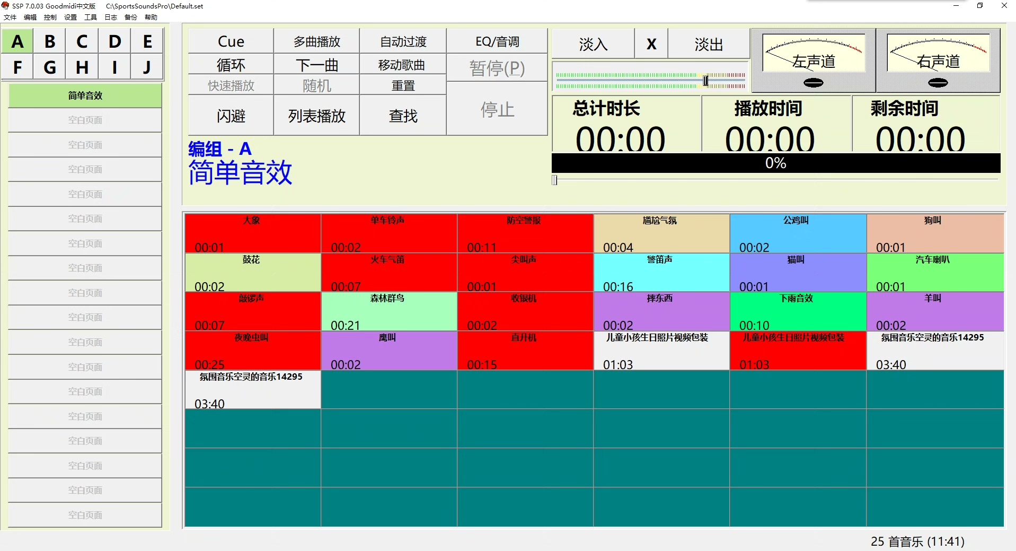Select bank A
This screenshot has height=551, width=1016.
point(17,41)
